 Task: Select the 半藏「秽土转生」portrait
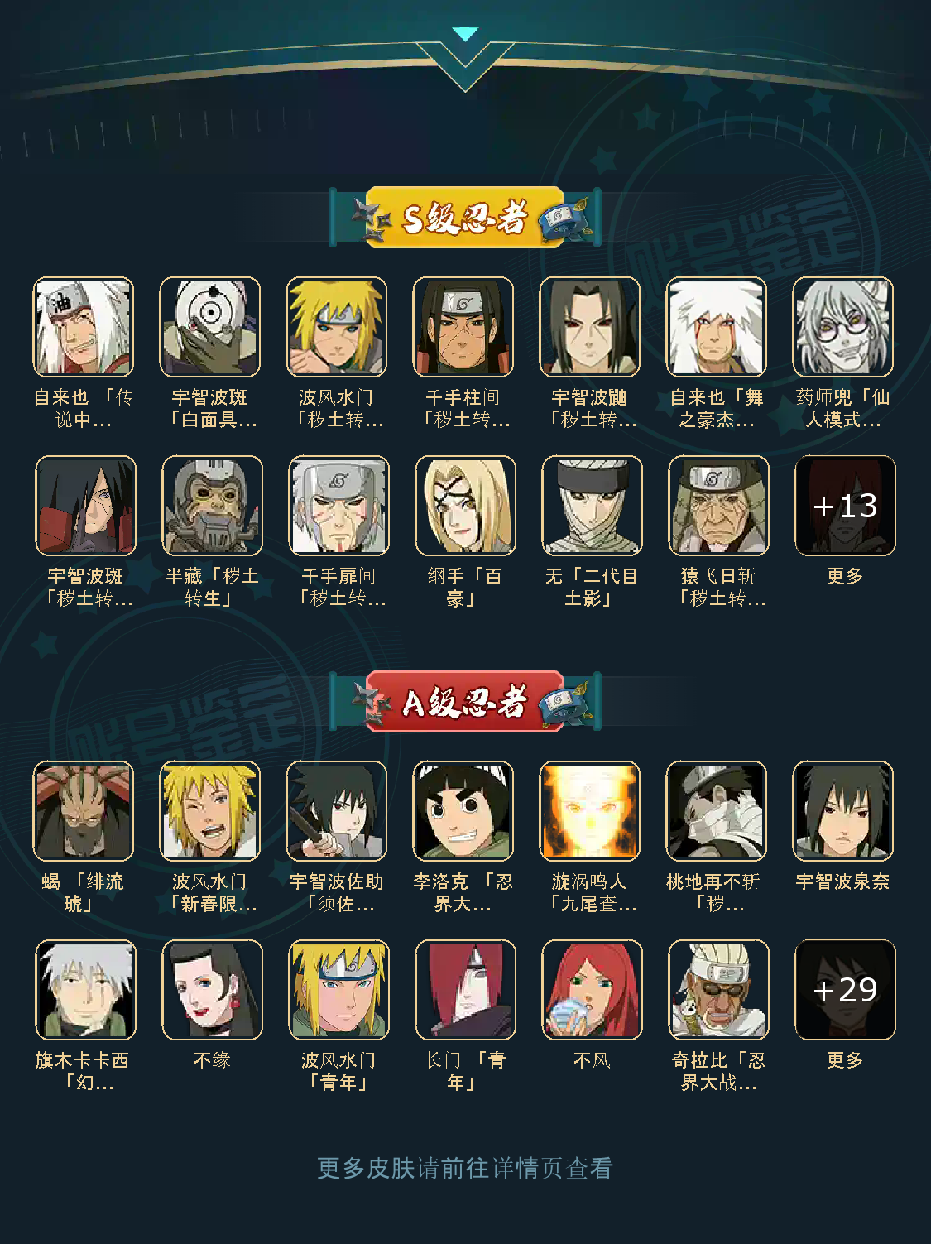pyautogui.click(x=213, y=506)
